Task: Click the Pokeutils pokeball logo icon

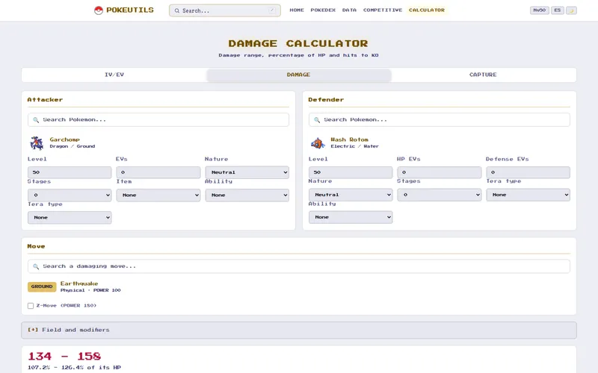Action: (x=99, y=10)
